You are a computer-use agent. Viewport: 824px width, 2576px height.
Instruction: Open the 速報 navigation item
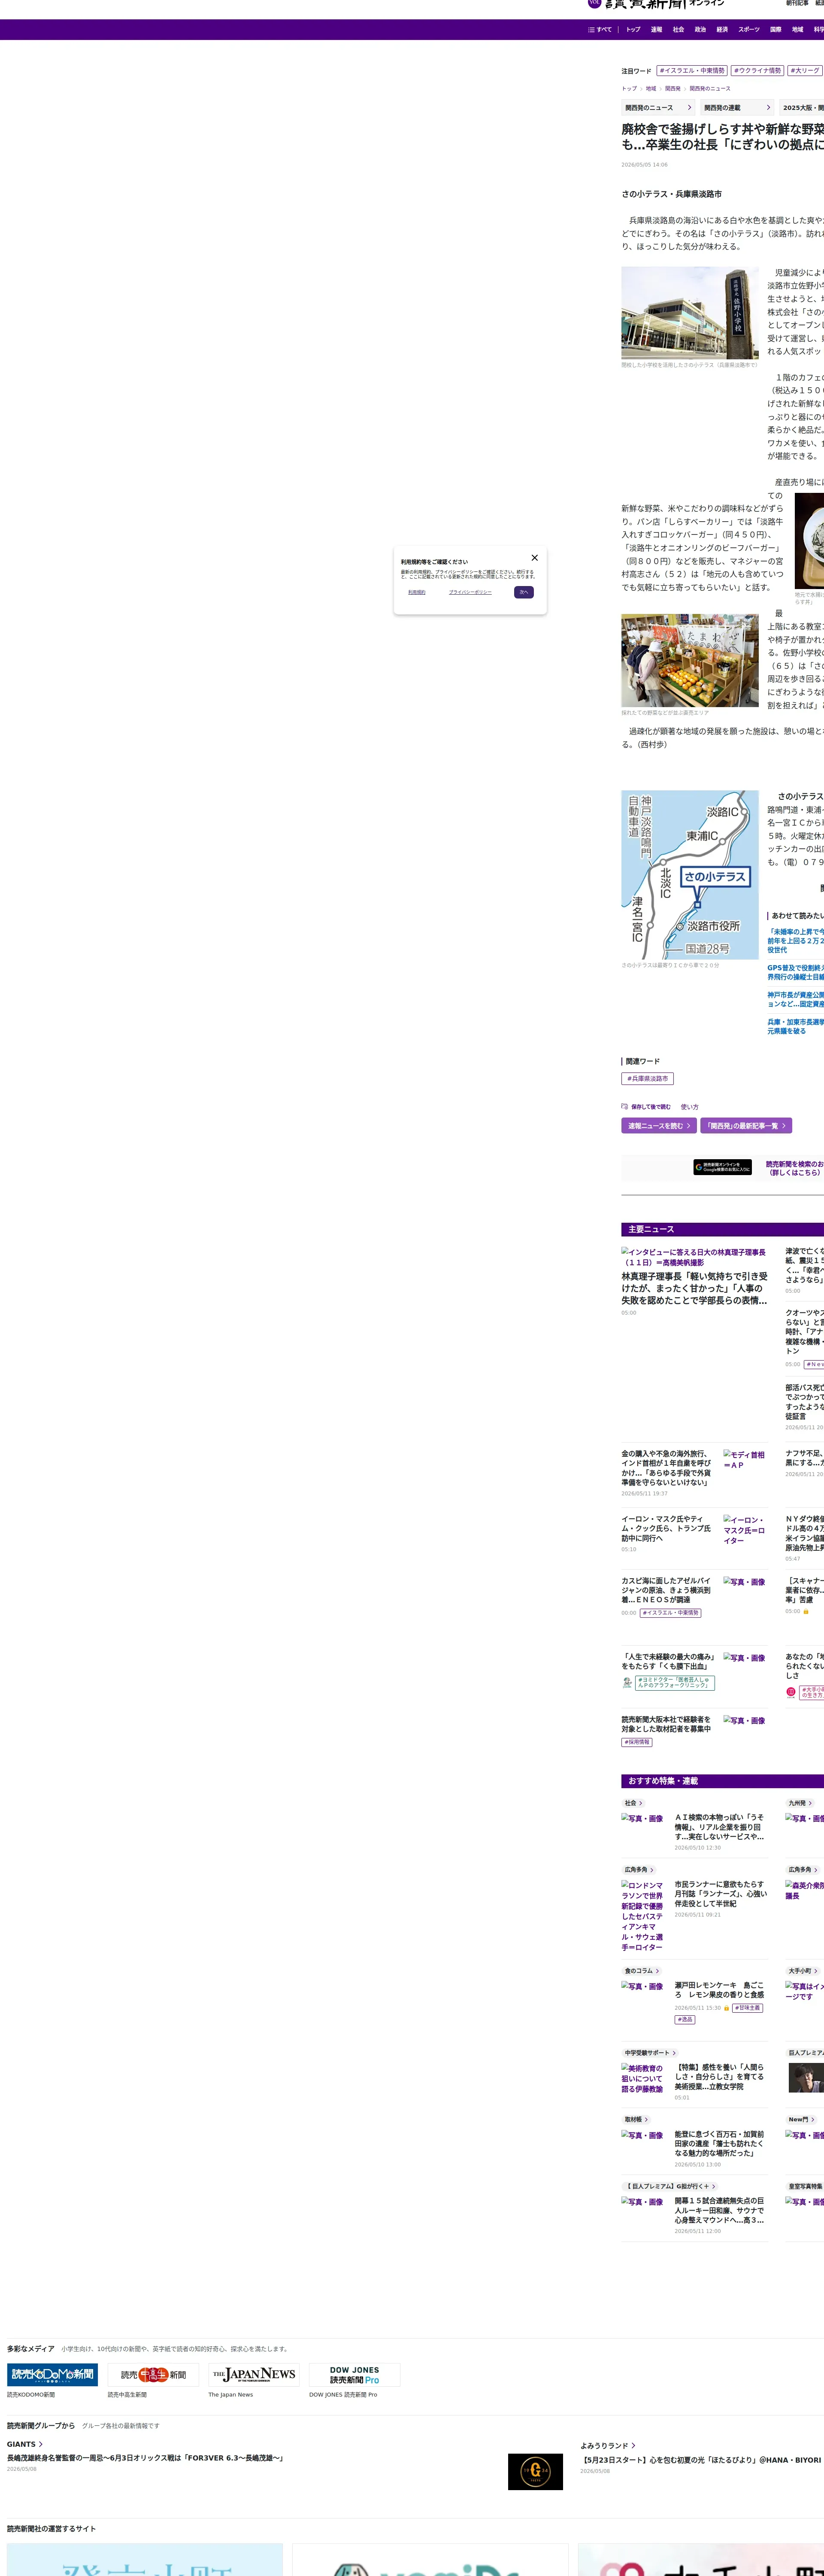[656, 30]
